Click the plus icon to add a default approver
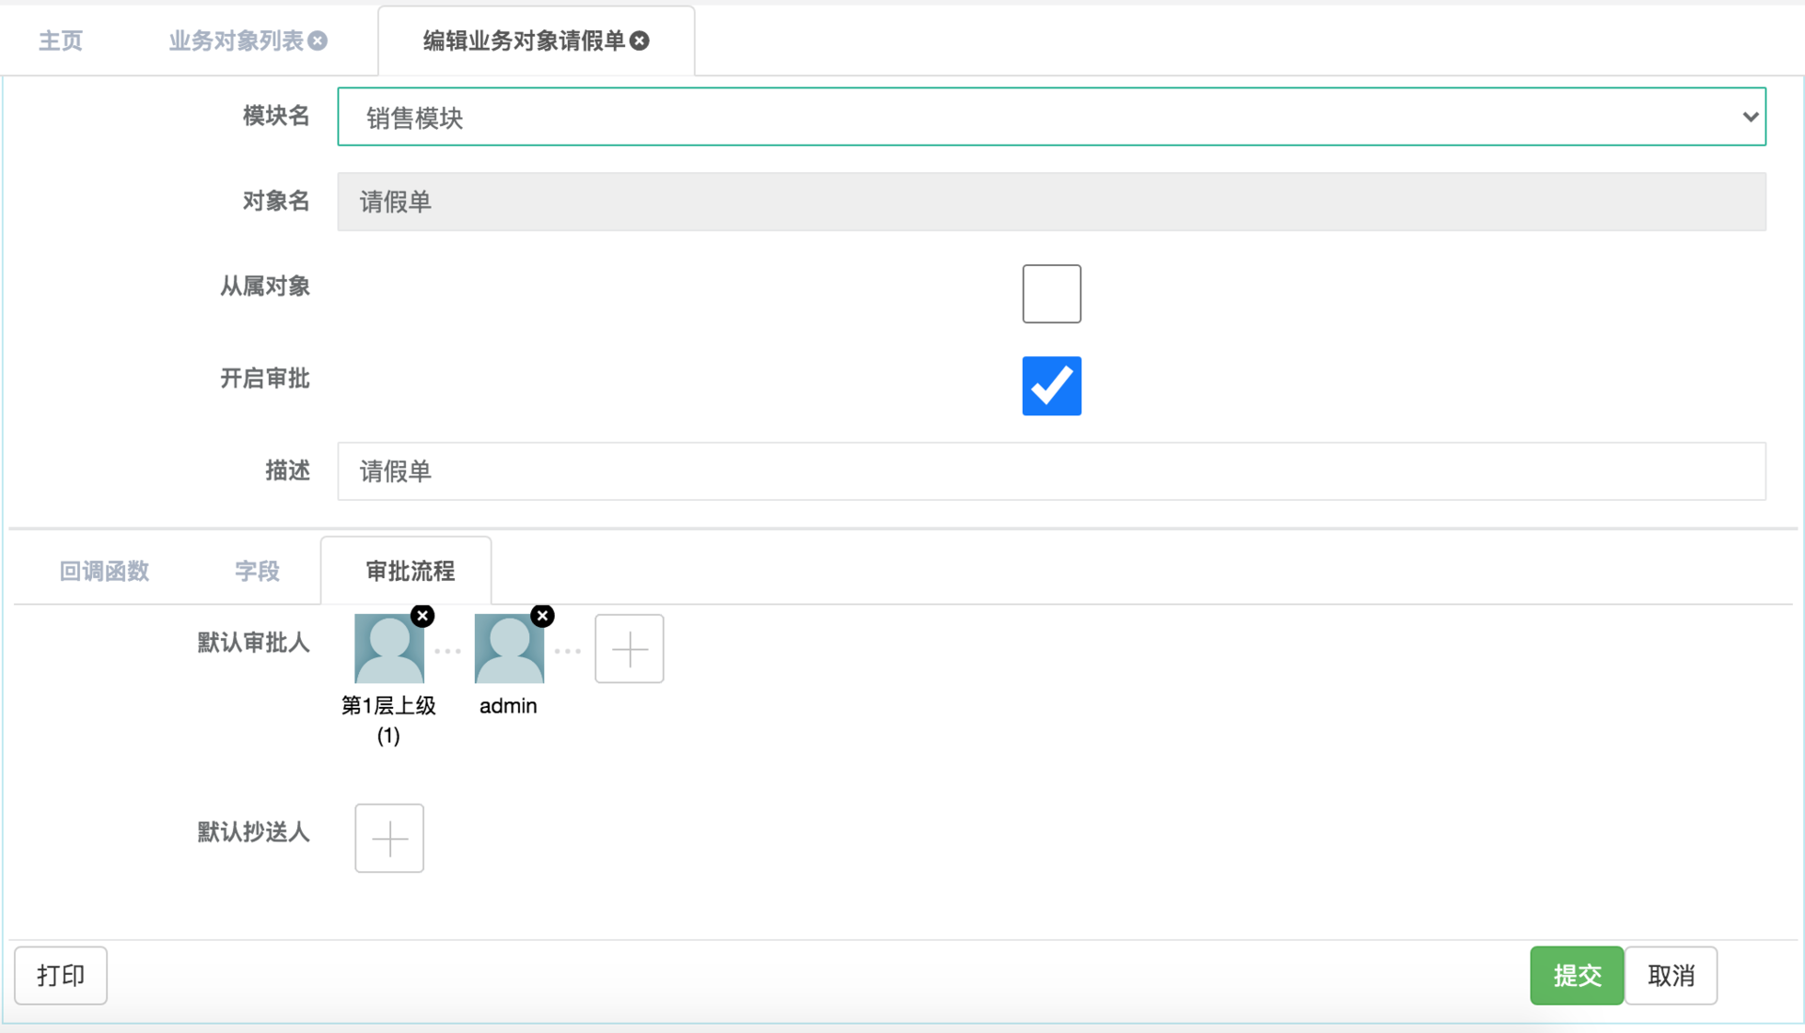 [629, 649]
